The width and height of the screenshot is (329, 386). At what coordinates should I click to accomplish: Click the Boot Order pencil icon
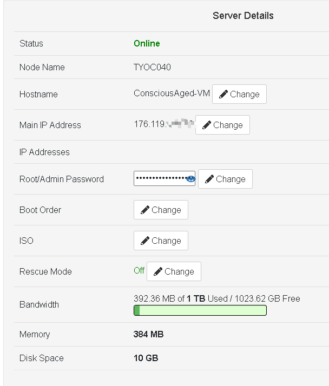tap(144, 210)
